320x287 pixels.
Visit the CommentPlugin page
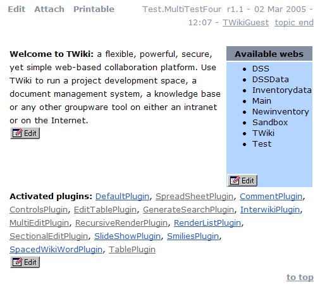271,197
